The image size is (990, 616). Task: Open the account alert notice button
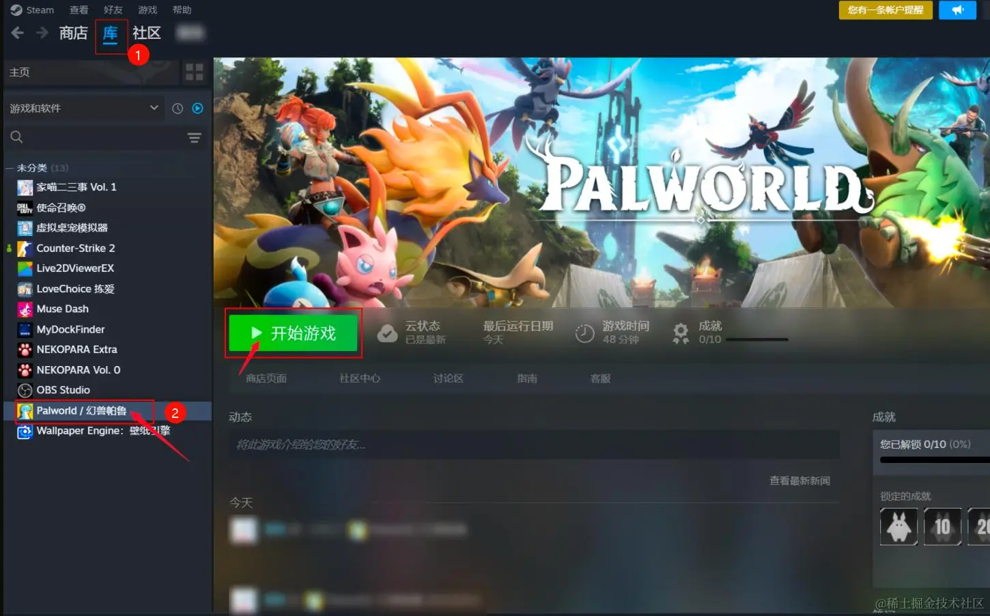pyautogui.click(x=886, y=10)
